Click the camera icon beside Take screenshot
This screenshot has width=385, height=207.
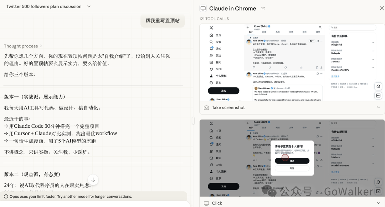(x=206, y=107)
